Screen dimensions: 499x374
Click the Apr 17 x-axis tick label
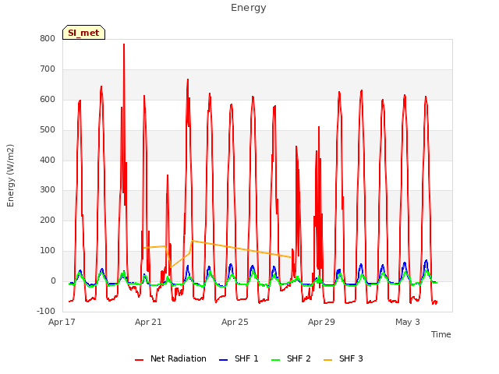point(62,322)
